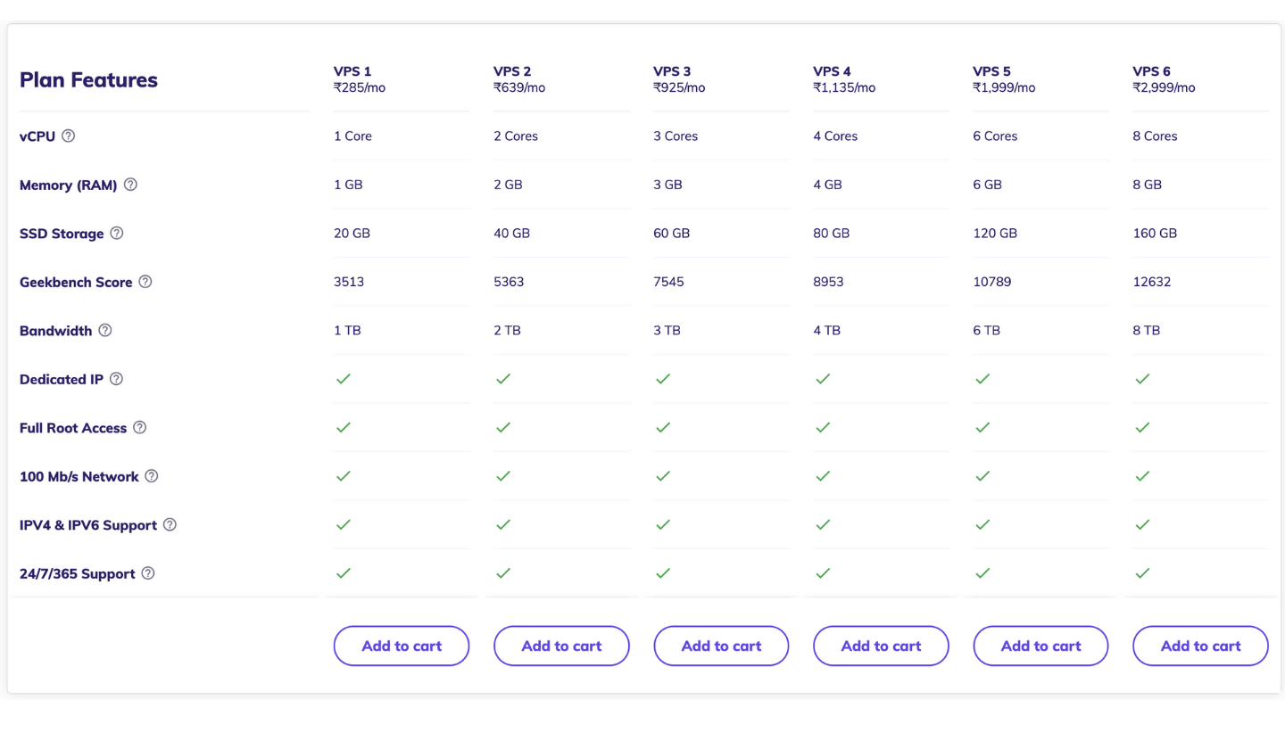Add VPS 6 plan to cart
This screenshot has height=749, width=1285.
pyautogui.click(x=1200, y=646)
